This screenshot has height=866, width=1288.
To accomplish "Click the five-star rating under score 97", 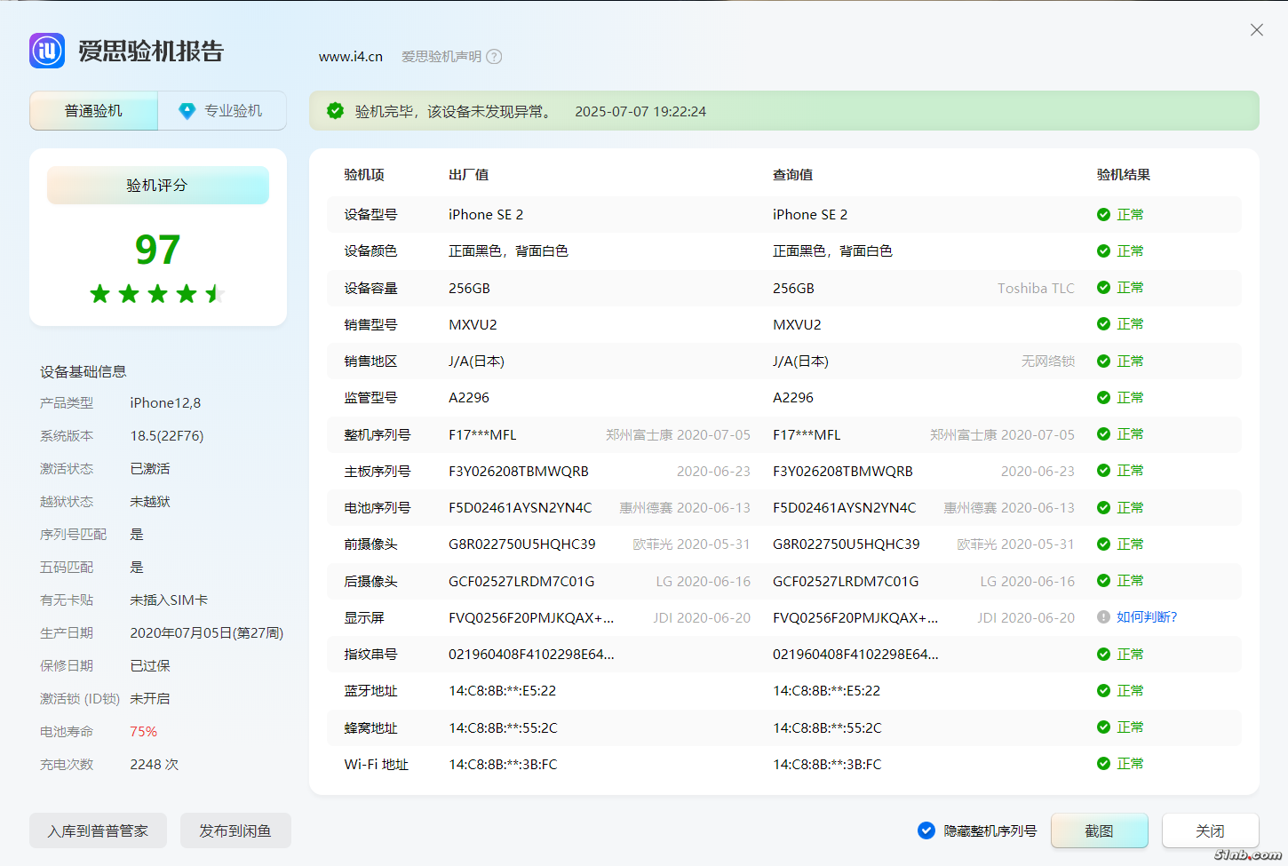I will pyautogui.click(x=157, y=294).
